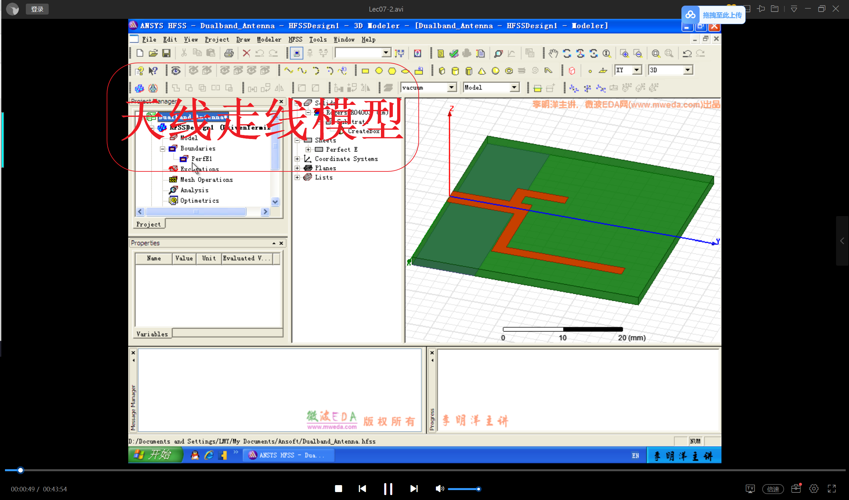This screenshot has width=849, height=500.
Task: Select the Draw cylinder tool
Action: pos(455,71)
